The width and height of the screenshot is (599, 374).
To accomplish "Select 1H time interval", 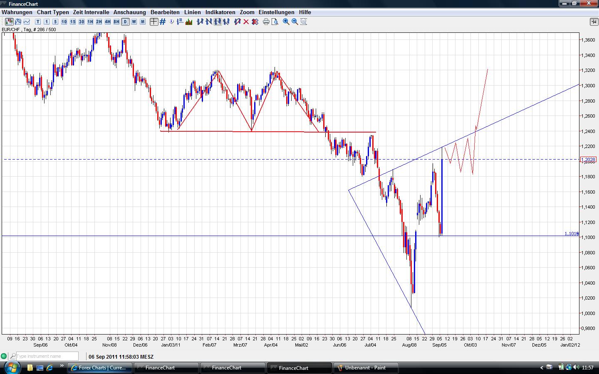I will (90, 22).
